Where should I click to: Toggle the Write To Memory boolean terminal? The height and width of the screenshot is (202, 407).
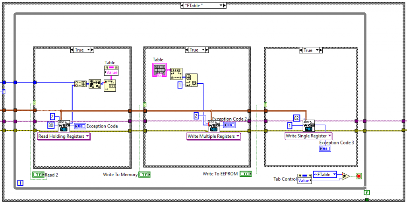point(144,175)
